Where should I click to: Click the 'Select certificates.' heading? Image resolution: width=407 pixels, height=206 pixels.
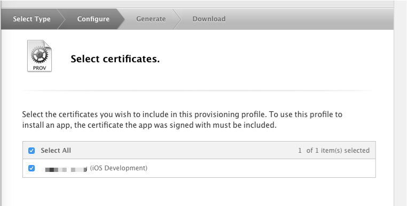pos(115,59)
